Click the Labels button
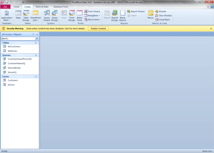 [x=132, y=16]
